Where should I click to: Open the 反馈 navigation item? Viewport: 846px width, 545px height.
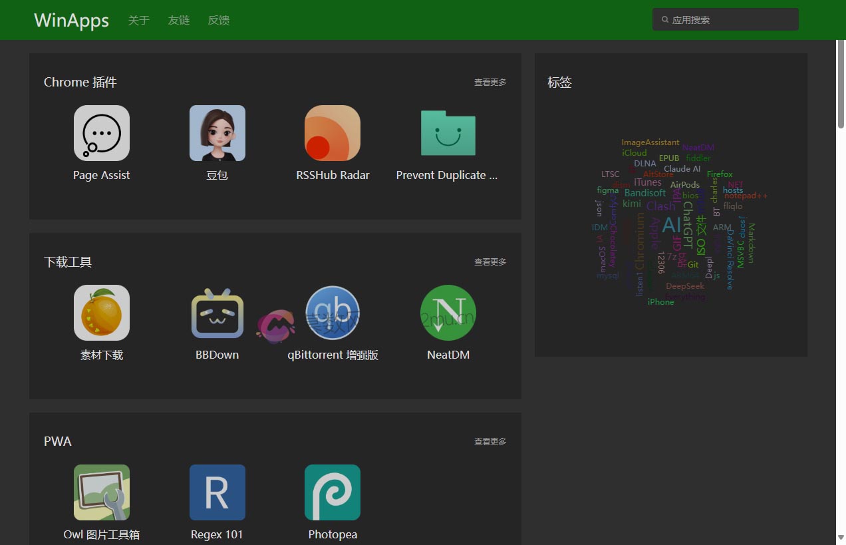[x=218, y=21]
